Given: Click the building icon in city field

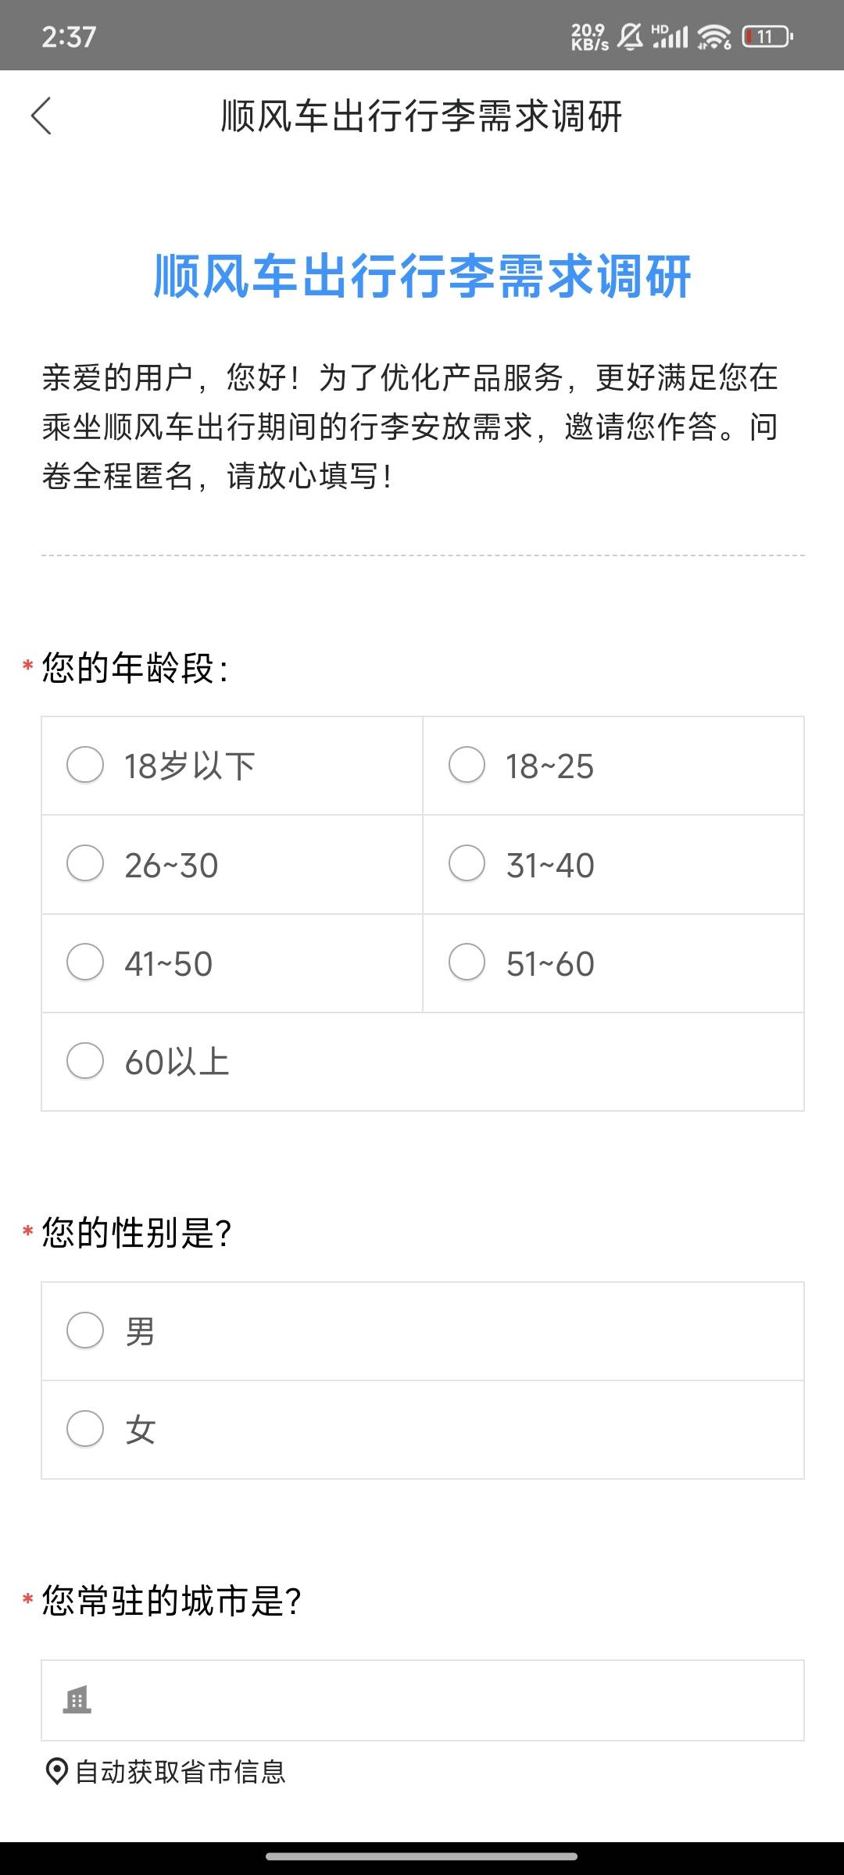Looking at the screenshot, I should tap(77, 1699).
